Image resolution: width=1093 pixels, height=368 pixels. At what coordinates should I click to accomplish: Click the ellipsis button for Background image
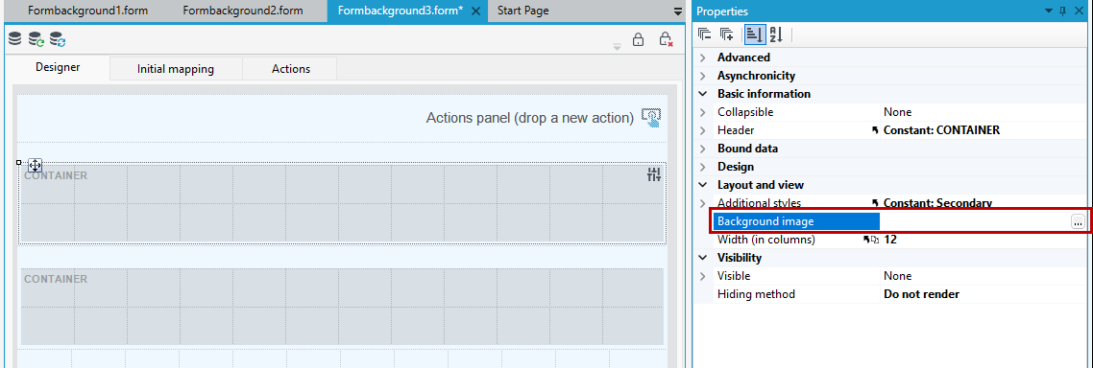click(1078, 222)
